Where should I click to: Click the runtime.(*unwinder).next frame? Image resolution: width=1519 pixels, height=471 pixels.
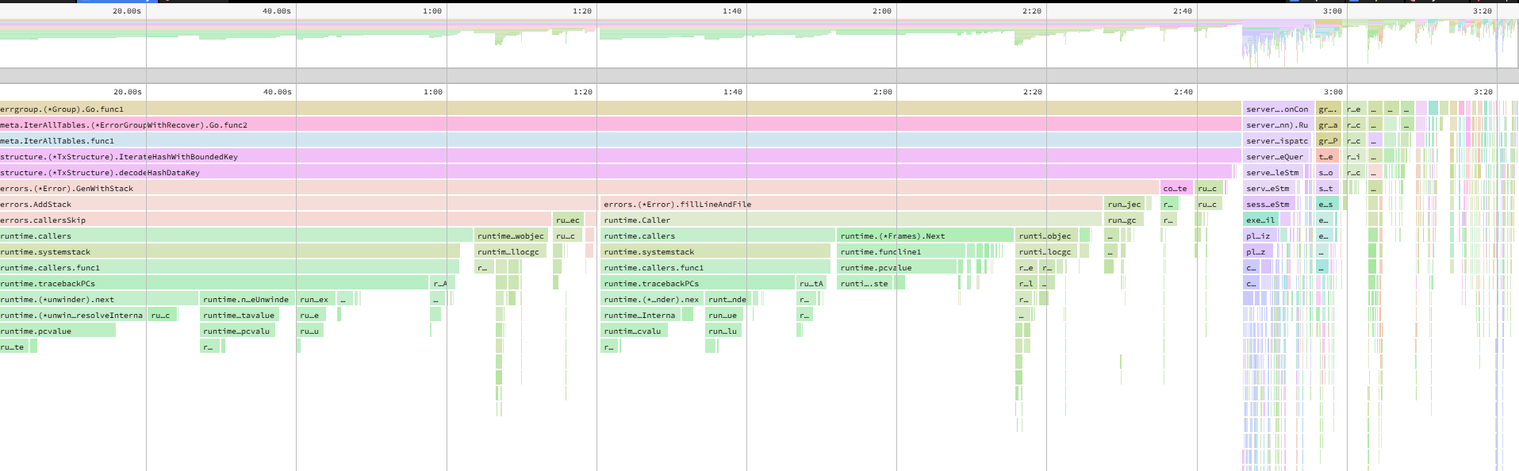click(x=99, y=299)
